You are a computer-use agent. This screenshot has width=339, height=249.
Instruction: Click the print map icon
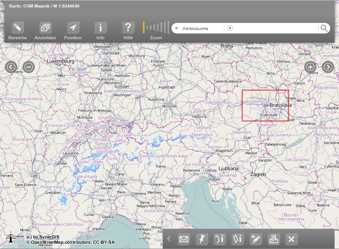pos(274,239)
